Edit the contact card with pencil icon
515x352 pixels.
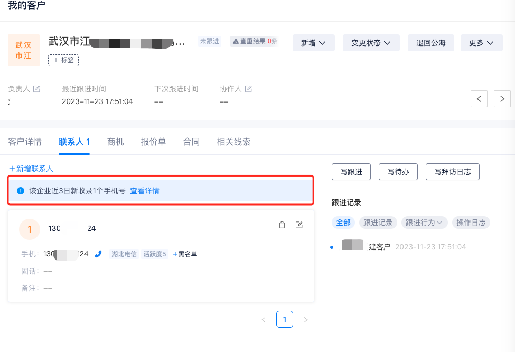click(299, 225)
